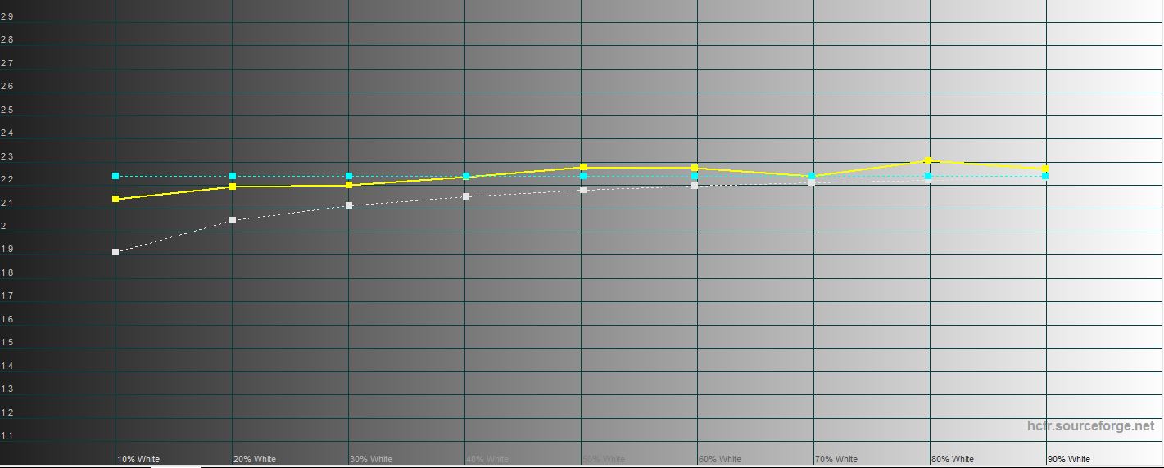Select the cyan reference point at 30% White
Image resolution: width=1164 pixels, height=468 pixels.
pos(349,176)
